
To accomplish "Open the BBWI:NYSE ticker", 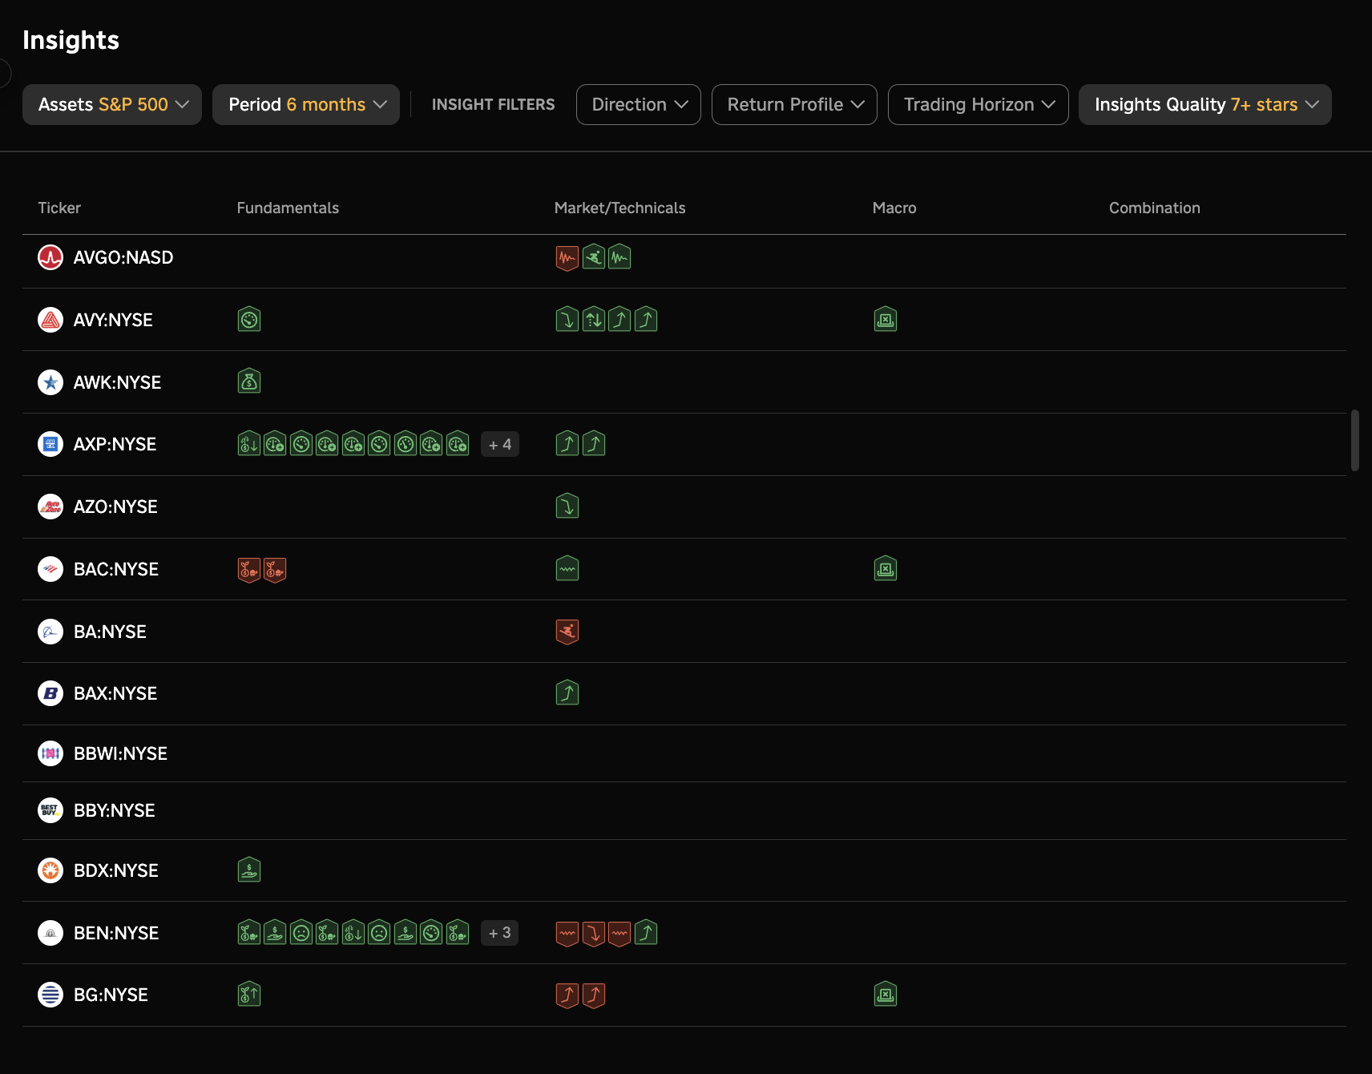I will point(120,753).
